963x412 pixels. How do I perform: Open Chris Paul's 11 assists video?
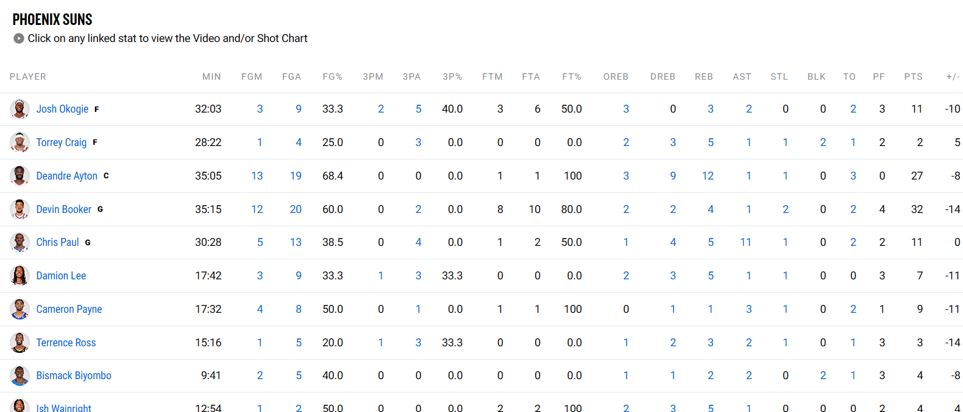746,242
